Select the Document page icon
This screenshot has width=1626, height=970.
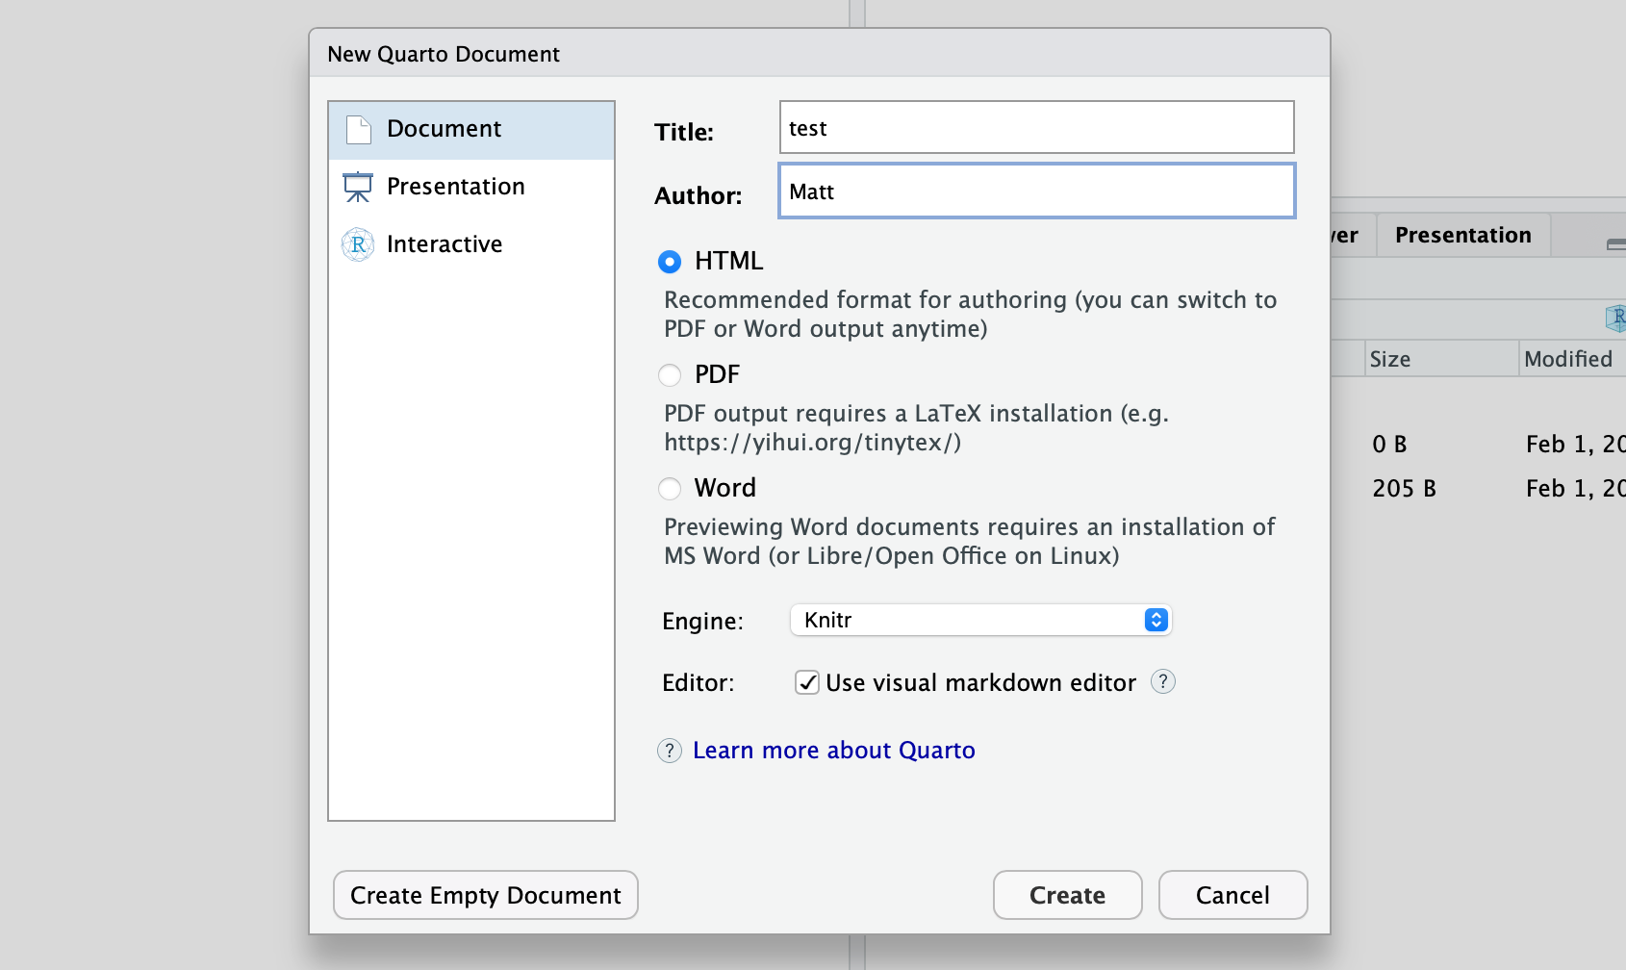(359, 130)
